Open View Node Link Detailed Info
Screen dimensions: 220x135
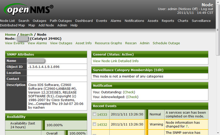115,61
